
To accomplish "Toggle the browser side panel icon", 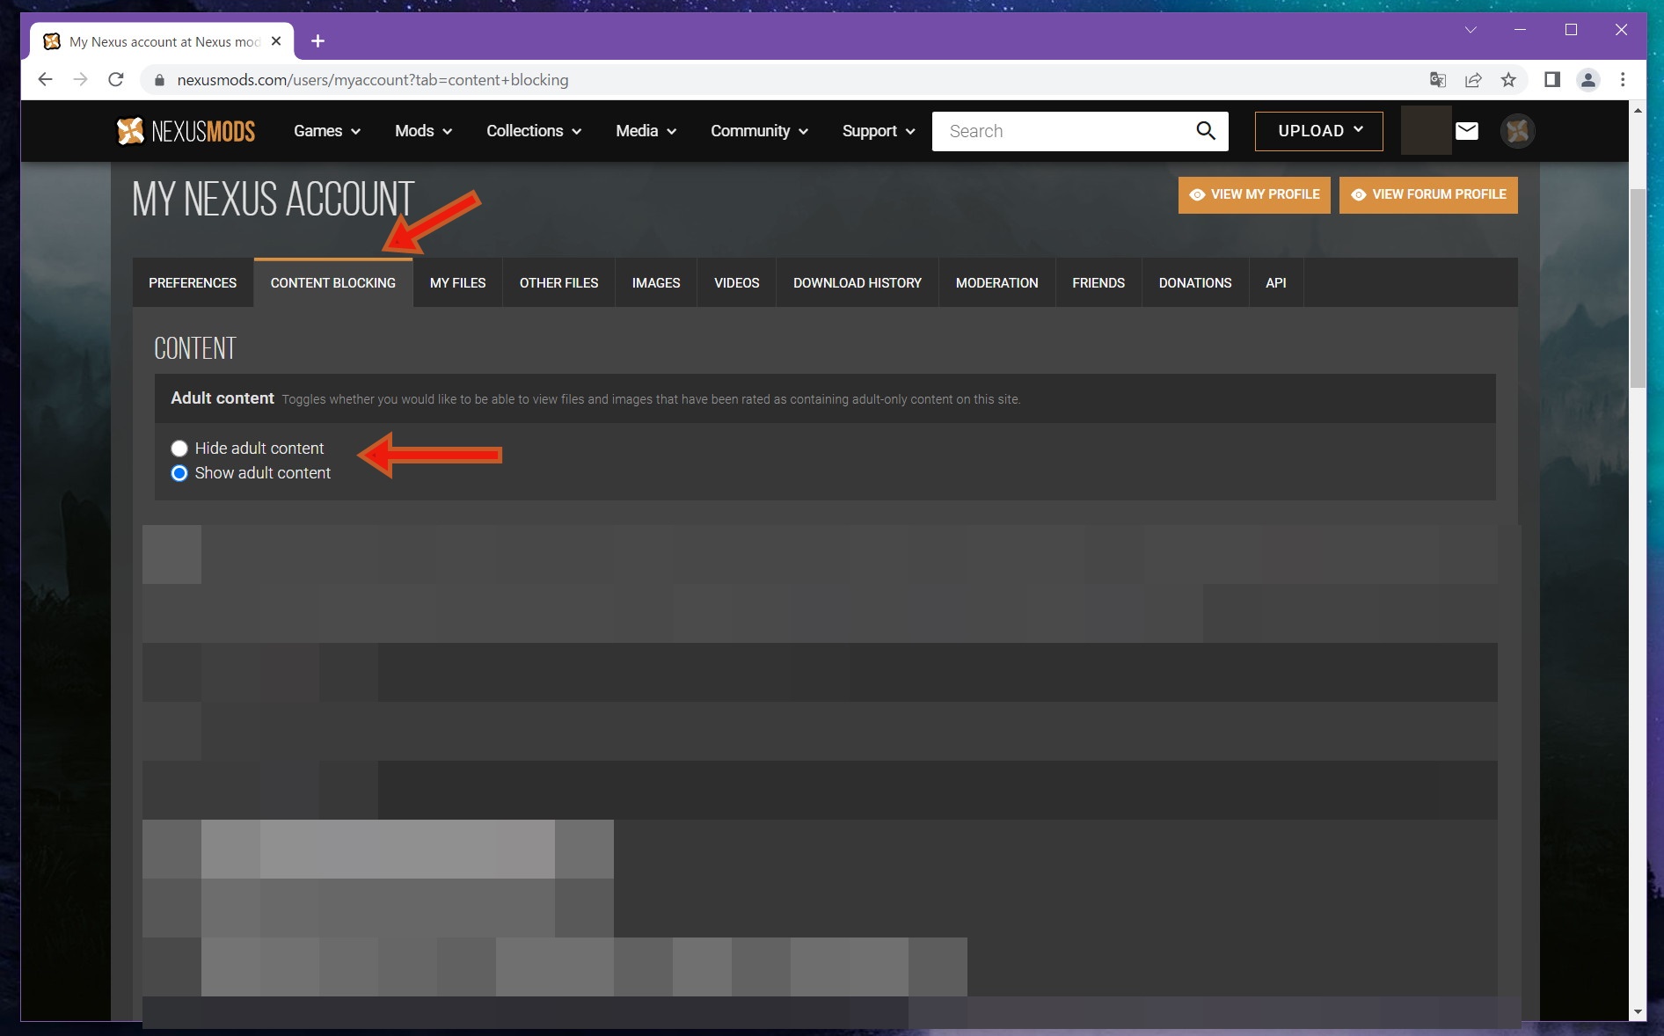I will (x=1552, y=80).
